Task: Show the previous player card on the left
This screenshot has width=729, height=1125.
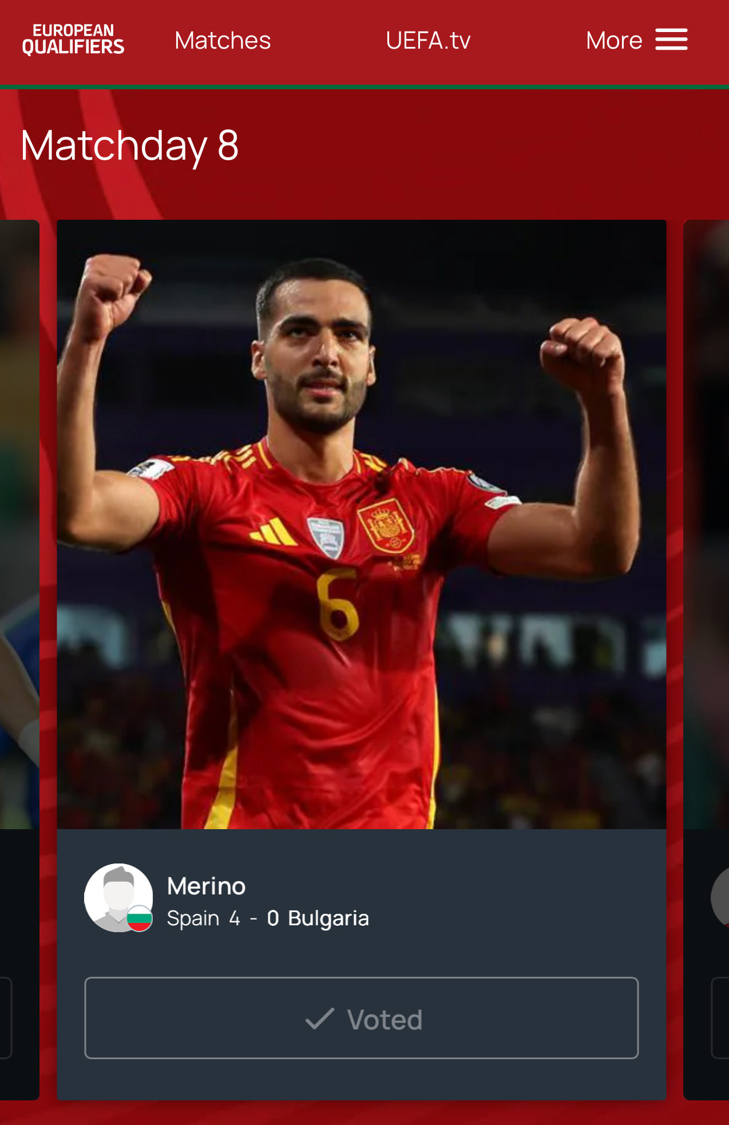Action: tap(19, 659)
